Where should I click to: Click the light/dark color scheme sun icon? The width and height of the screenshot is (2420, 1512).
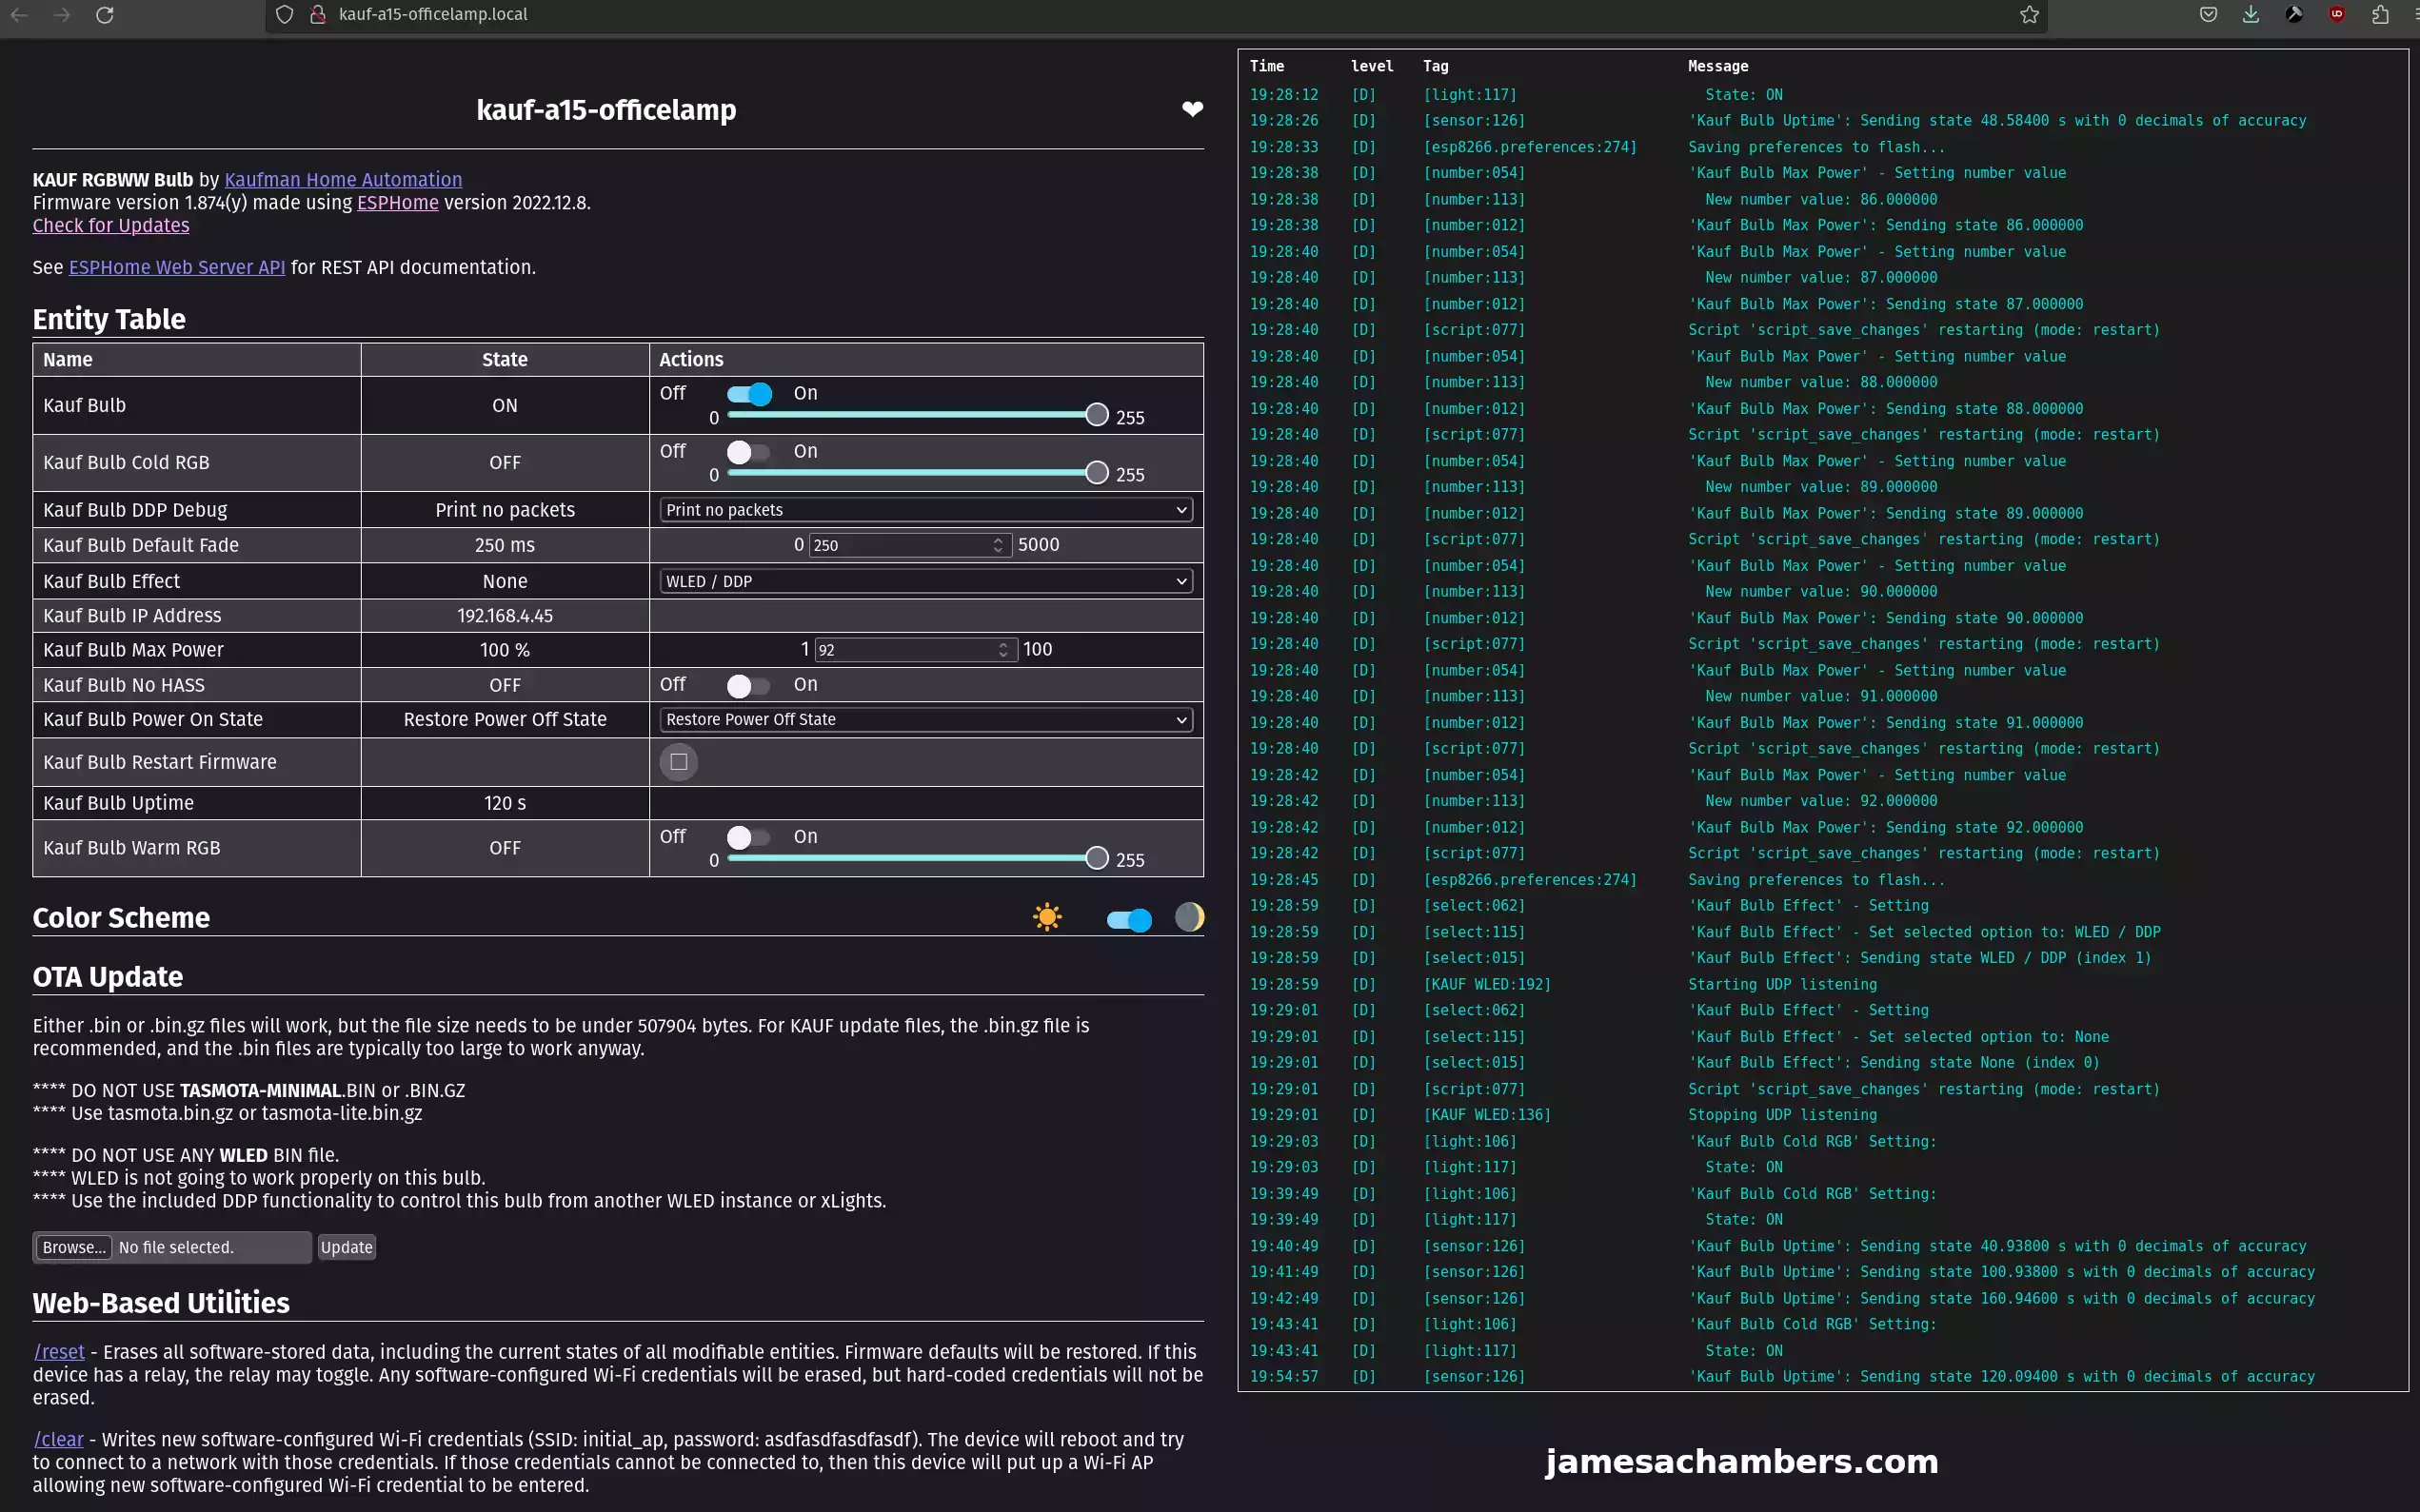1047,916
